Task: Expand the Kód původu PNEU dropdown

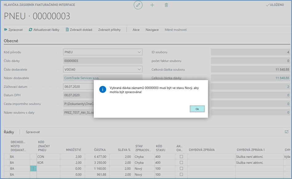Action: pyautogui.click(x=139, y=52)
